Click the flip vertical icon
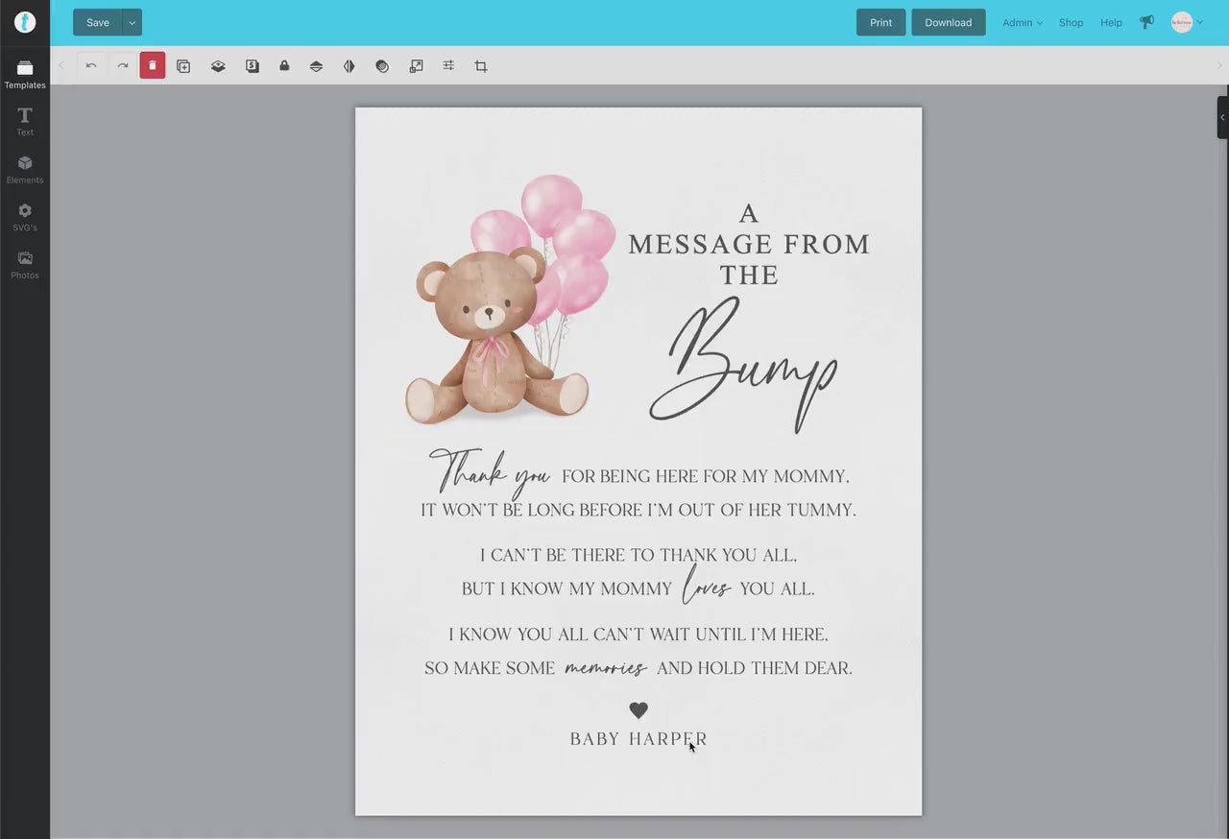 click(x=316, y=66)
